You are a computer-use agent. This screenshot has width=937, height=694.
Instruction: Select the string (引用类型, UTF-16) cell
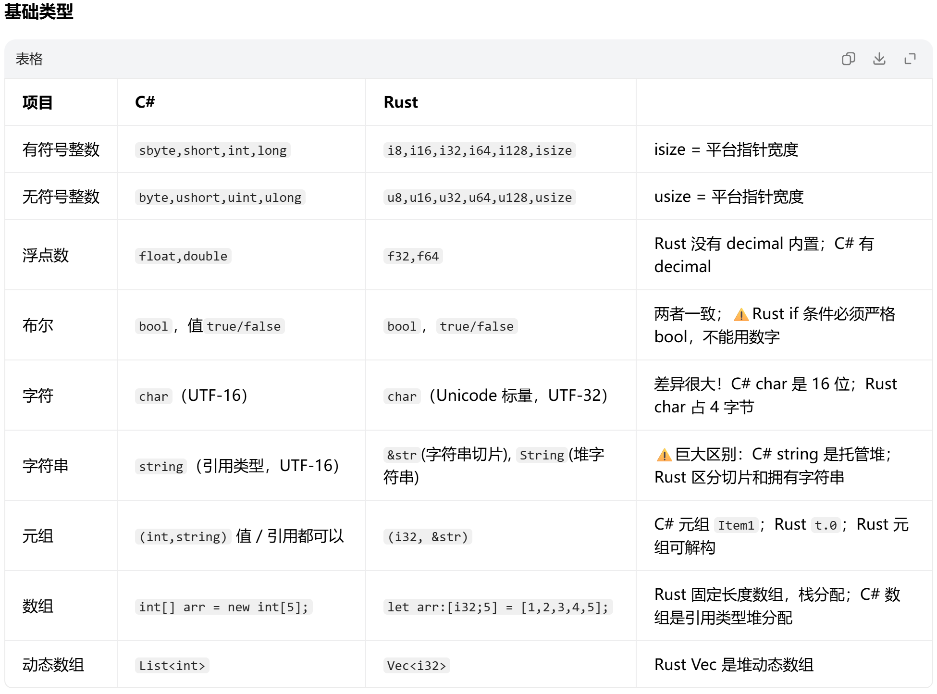[238, 466]
